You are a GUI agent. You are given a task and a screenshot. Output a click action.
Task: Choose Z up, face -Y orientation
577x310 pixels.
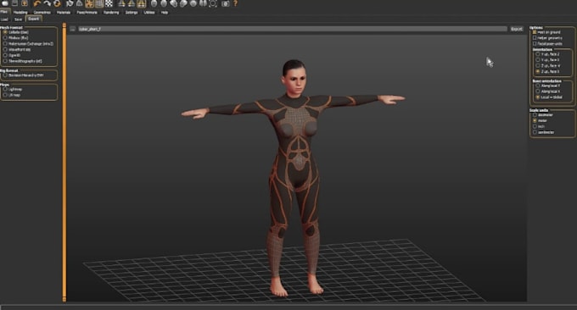click(548, 65)
